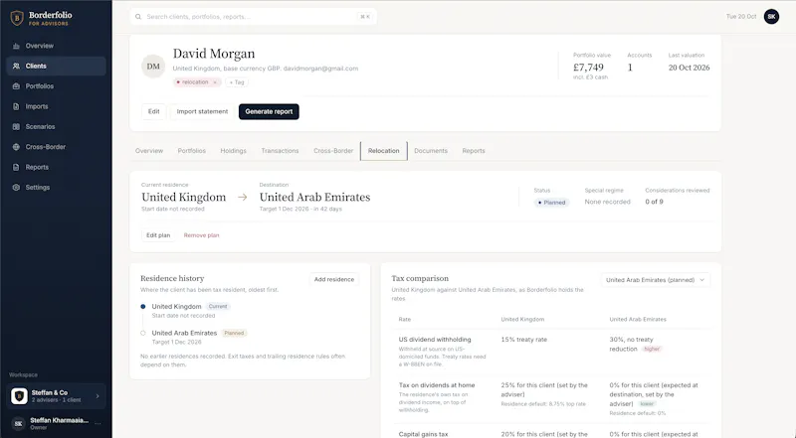Open Scenarios in the sidebar

pos(56,127)
